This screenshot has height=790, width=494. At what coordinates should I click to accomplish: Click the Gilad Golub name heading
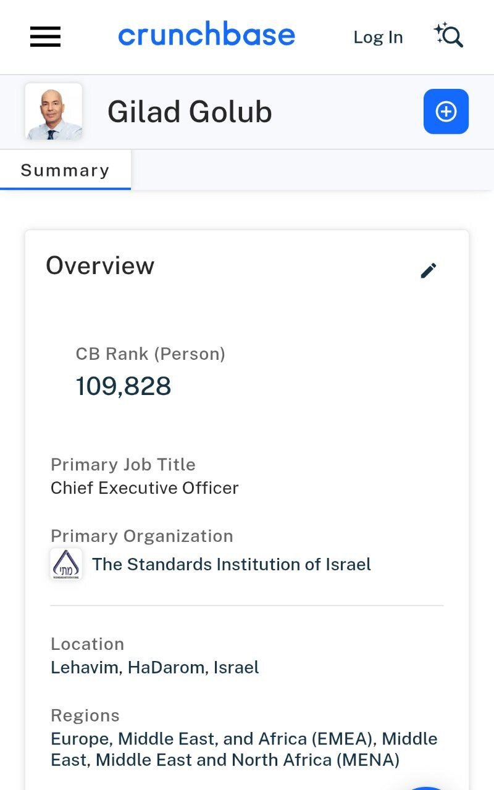coord(190,112)
